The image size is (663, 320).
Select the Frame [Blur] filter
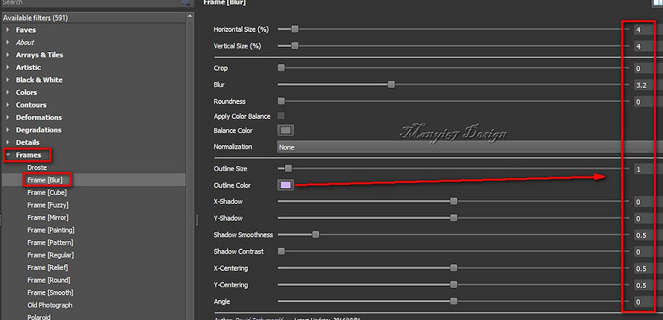pyautogui.click(x=46, y=180)
